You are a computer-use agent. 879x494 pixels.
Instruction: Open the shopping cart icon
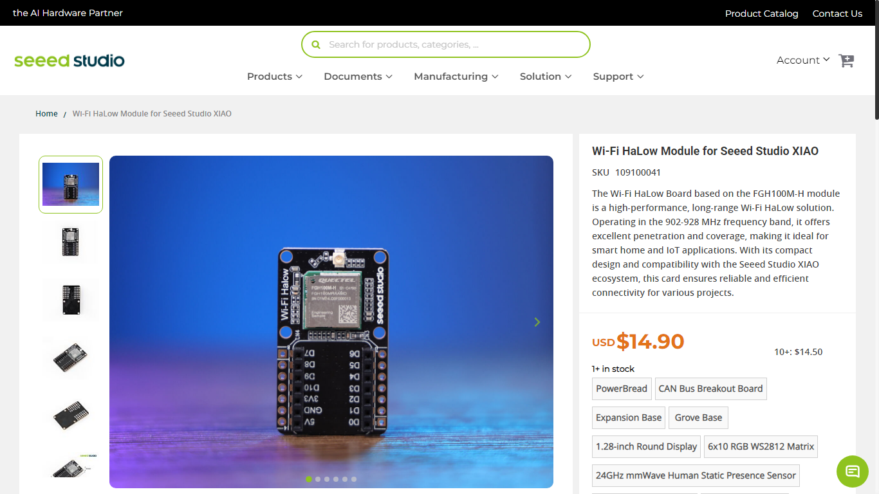coord(846,60)
